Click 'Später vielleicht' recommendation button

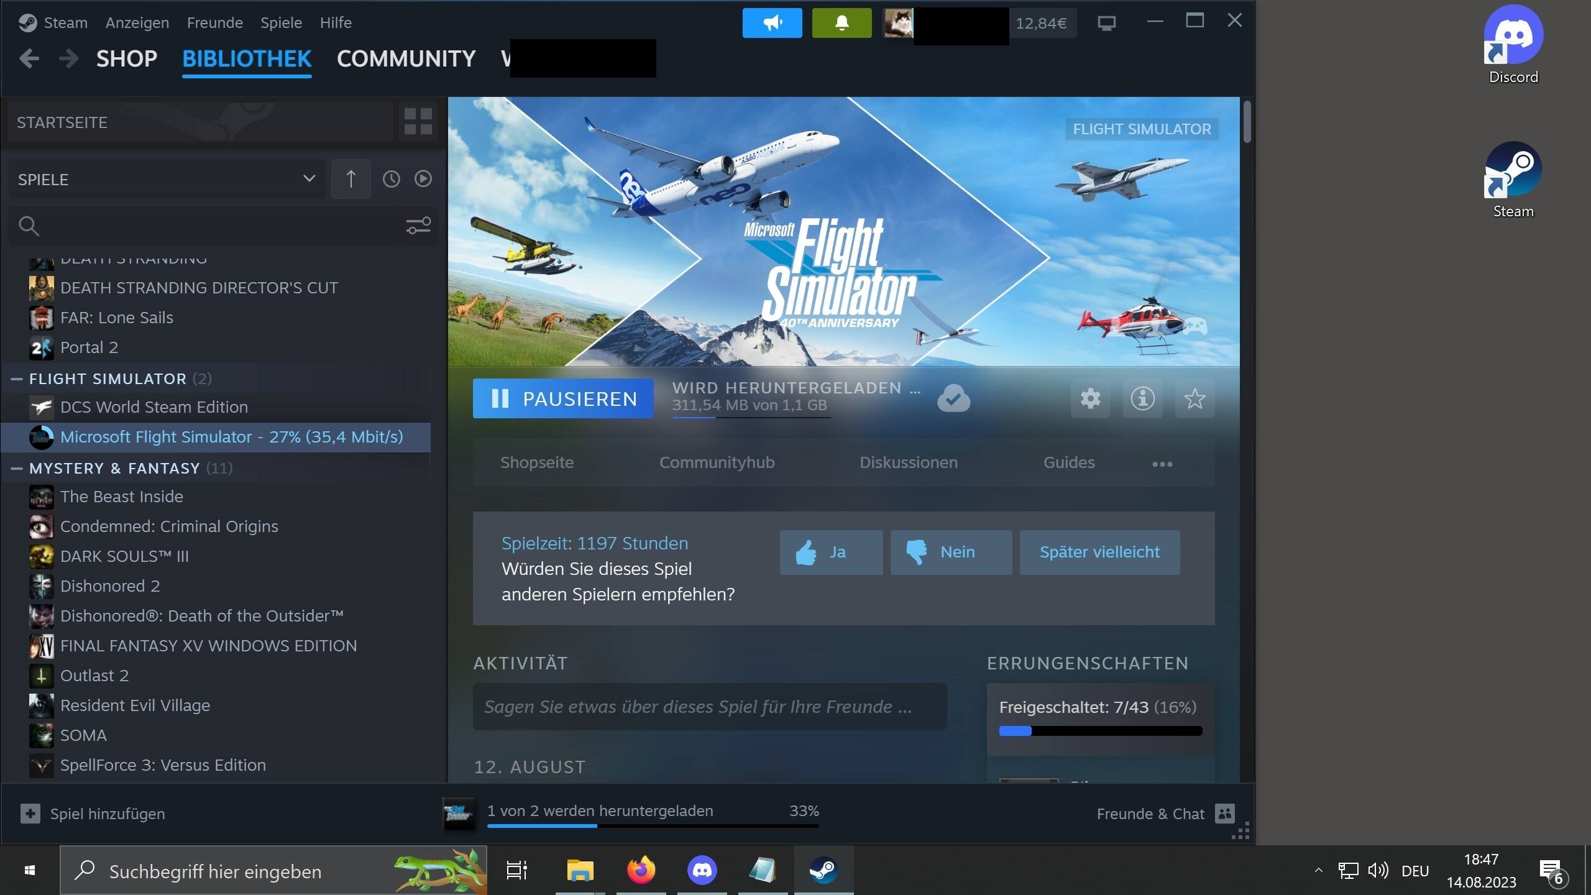[1099, 552]
